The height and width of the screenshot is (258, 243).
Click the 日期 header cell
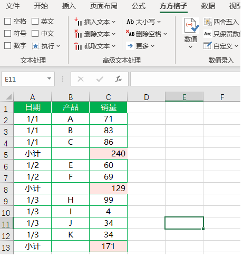coord(33,107)
